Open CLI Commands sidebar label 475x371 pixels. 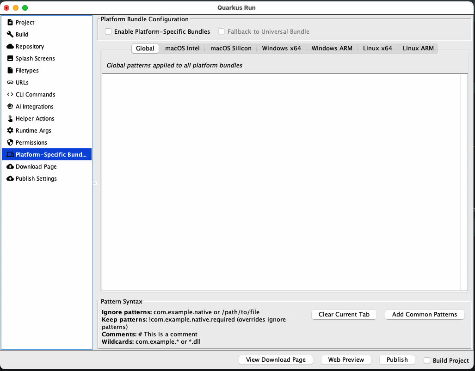(36, 94)
